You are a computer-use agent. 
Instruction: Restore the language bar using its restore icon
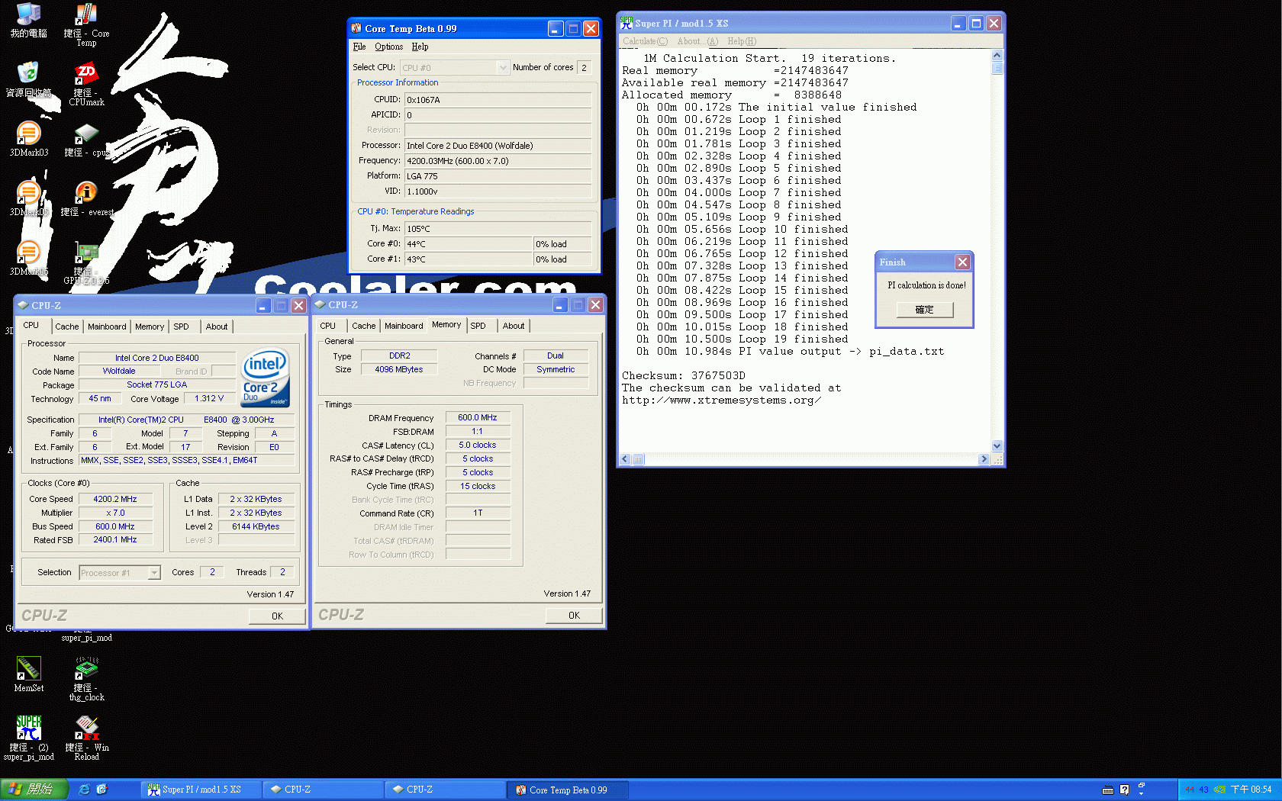pos(1142,785)
